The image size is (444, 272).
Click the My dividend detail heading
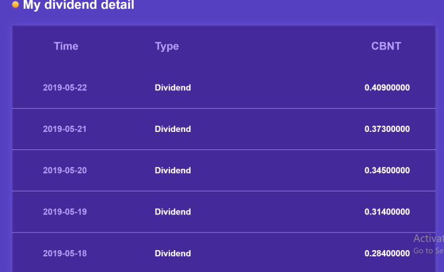[78, 5]
